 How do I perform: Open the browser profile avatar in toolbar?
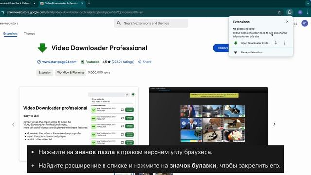(x=300, y=12)
